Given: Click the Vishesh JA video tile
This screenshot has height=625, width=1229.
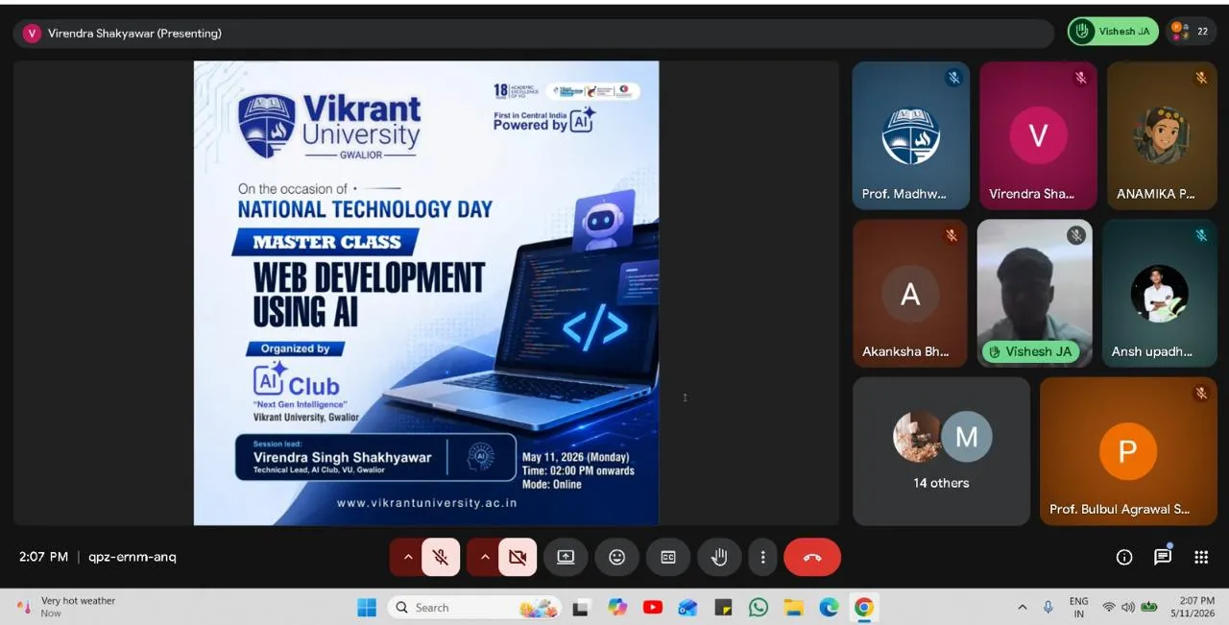Looking at the screenshot, I should coord(1034,293).
